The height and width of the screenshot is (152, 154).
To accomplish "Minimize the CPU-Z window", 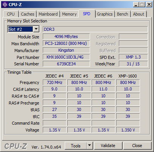I will tap(136, 5).
